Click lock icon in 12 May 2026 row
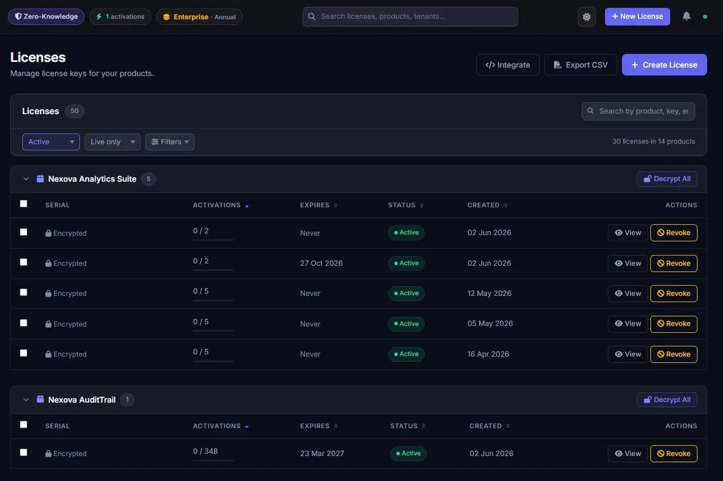 48,294
